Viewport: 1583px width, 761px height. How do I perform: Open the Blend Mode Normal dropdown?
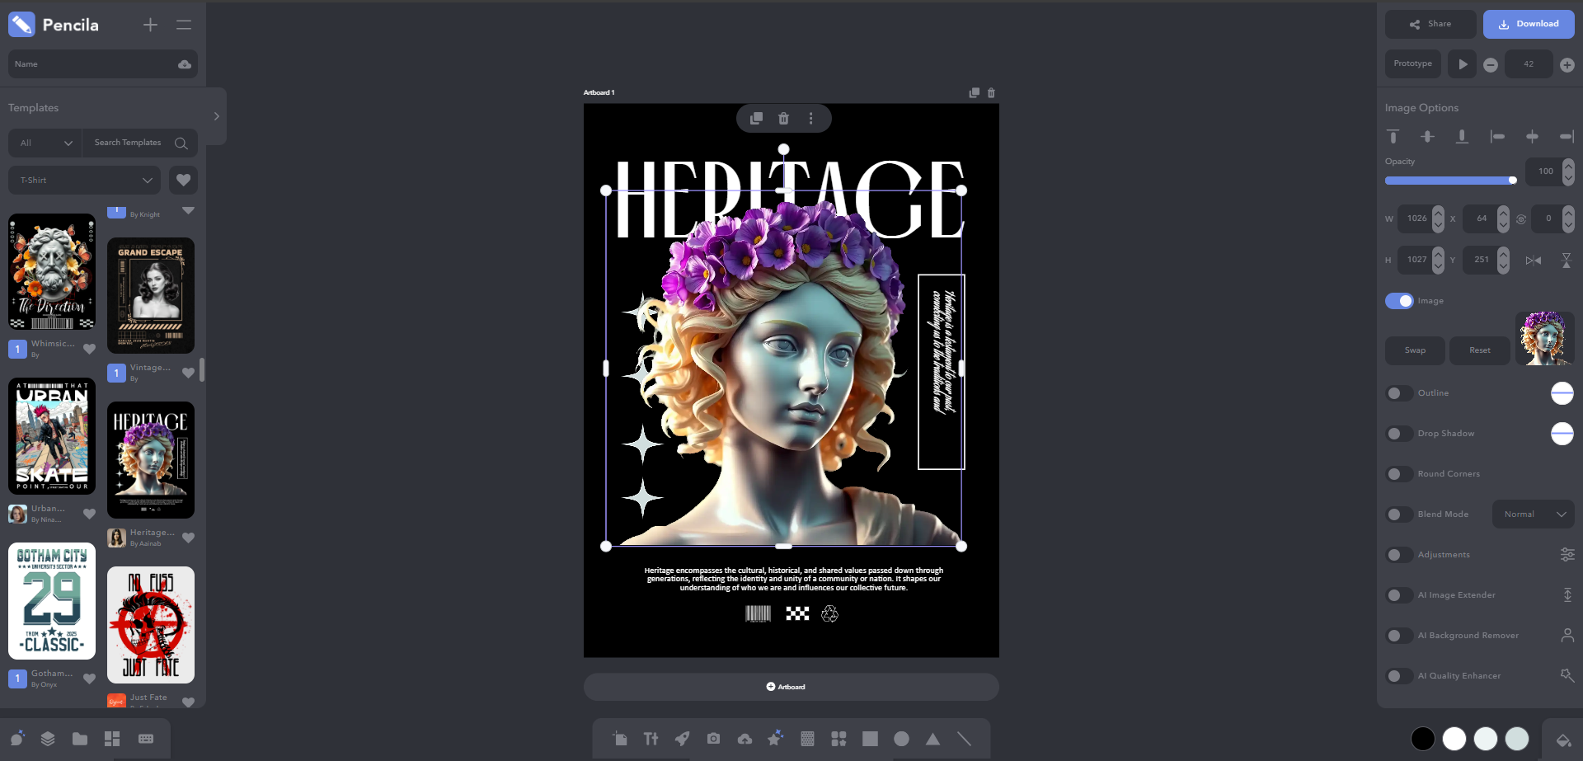pos(1533,514)
